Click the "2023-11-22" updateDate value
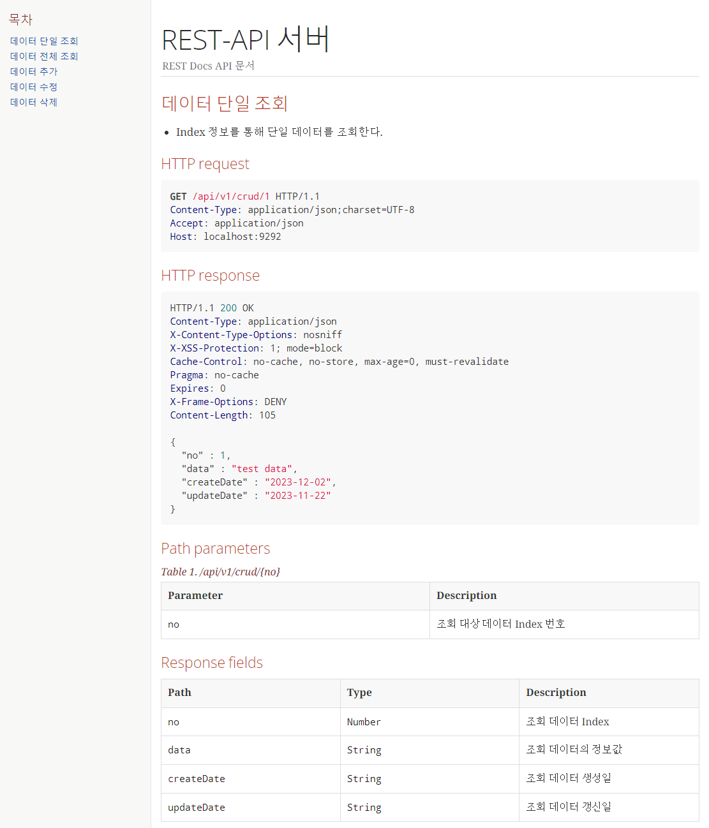 [x=298, y=496]
